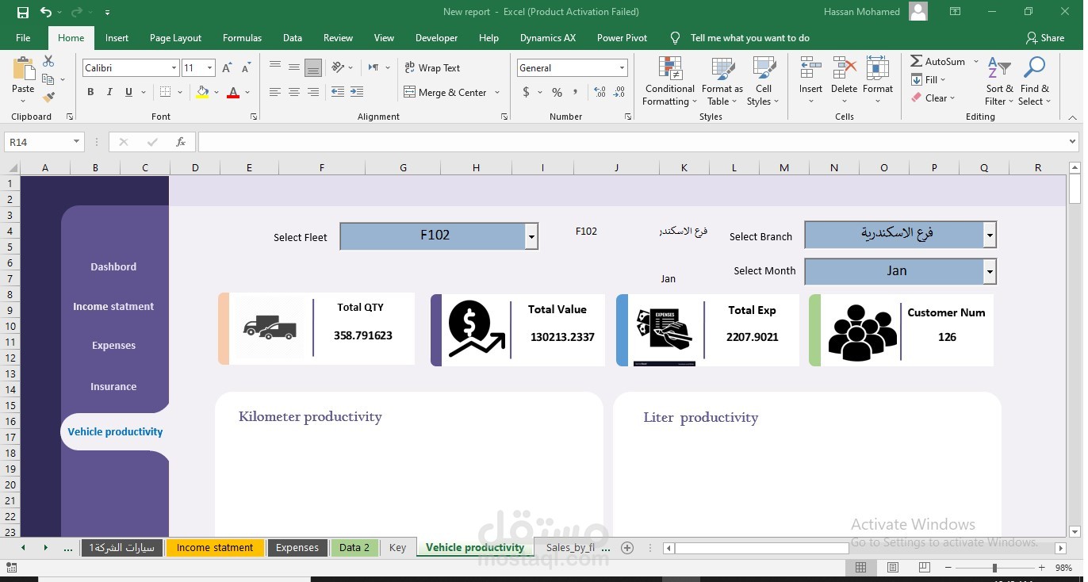Viewport: 1088px width, 582px height.
Task: Switch to the Power Pivot ribbon tab
Action: (622, 37)
